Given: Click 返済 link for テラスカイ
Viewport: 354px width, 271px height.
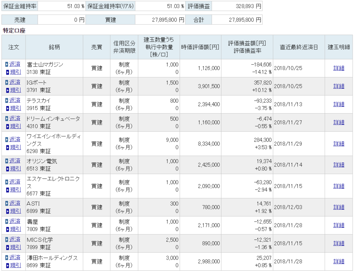Looking at the screenshot, I should [15, 100].
